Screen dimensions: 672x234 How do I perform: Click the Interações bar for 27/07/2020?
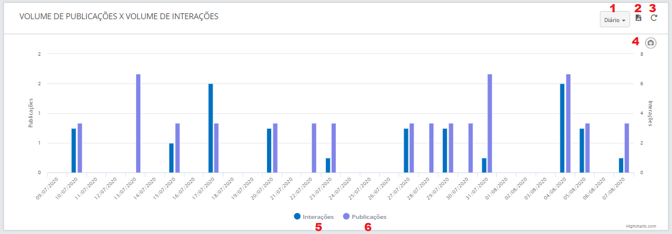point(406,150)
